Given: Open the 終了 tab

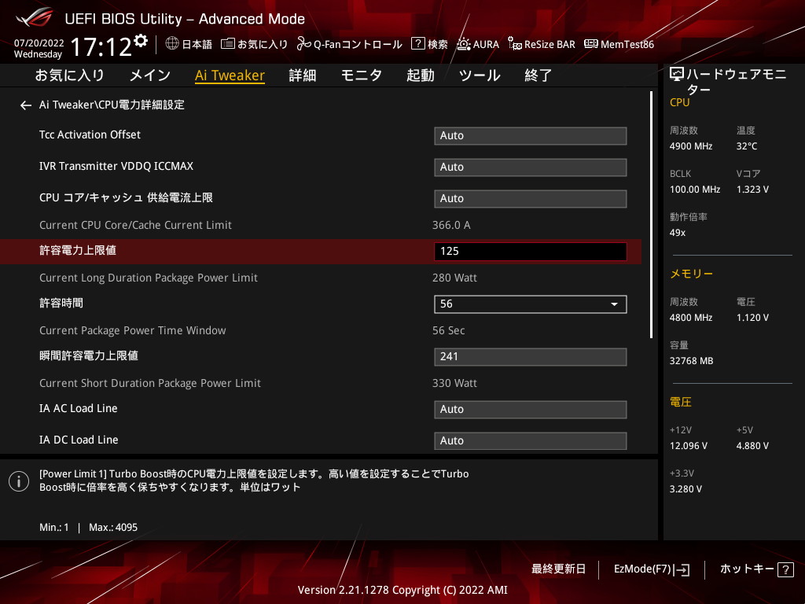Looking at the screenshot, I should [x=538, y=75].
